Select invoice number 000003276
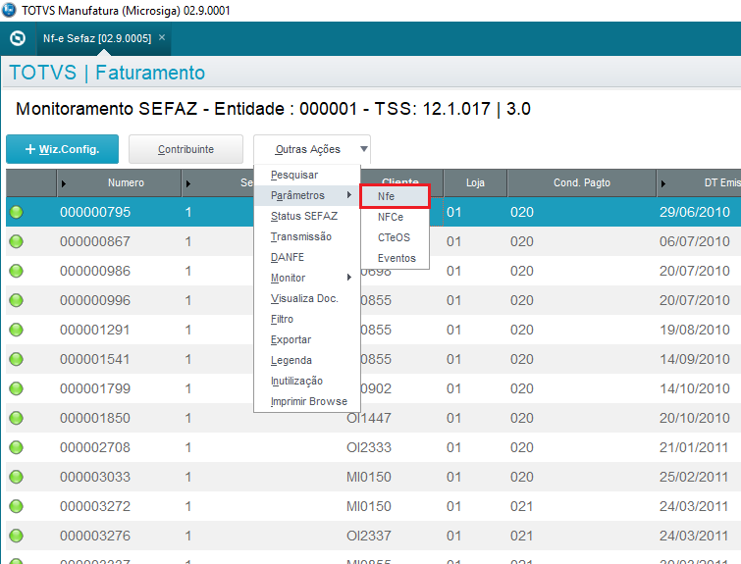This screenshot has height=564, width=741. point(95,536)
